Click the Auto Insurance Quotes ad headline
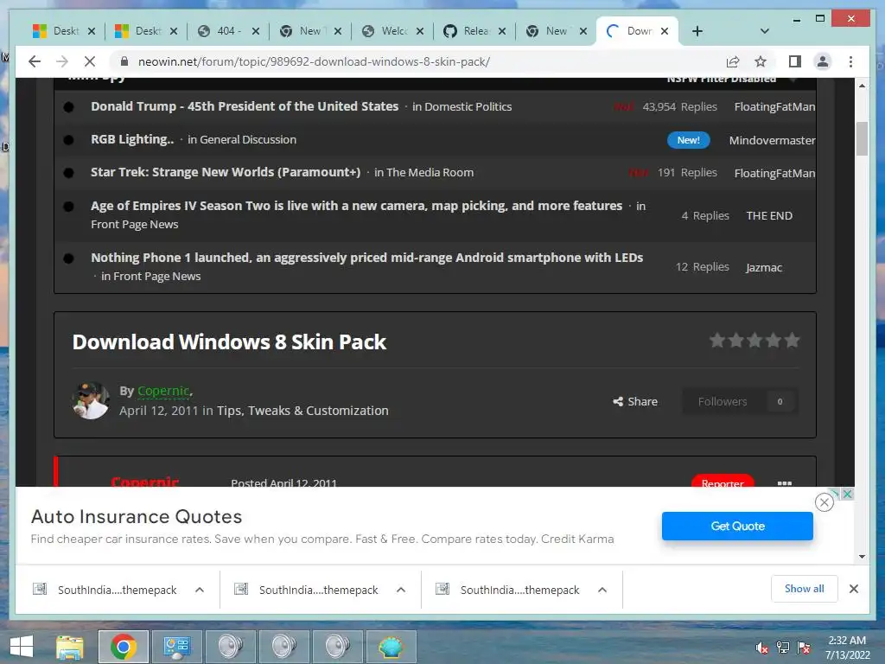885x664 pixels. click(137, 517)
